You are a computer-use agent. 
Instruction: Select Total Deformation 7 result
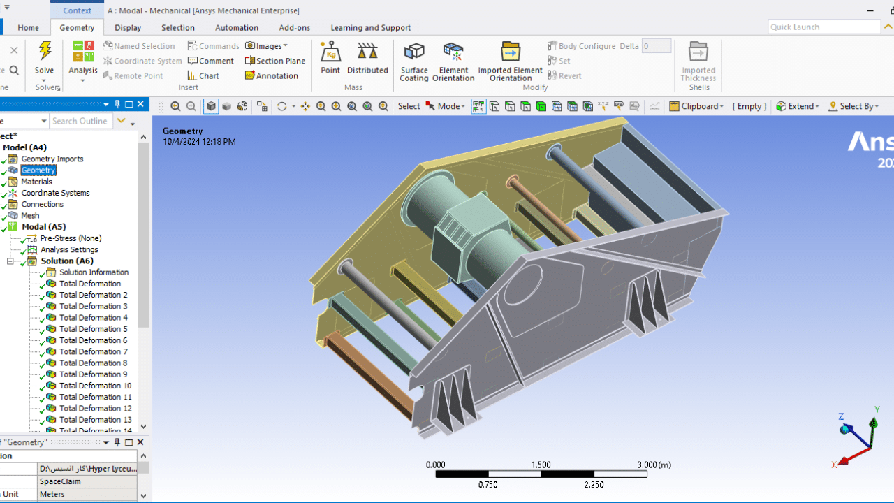94,351
